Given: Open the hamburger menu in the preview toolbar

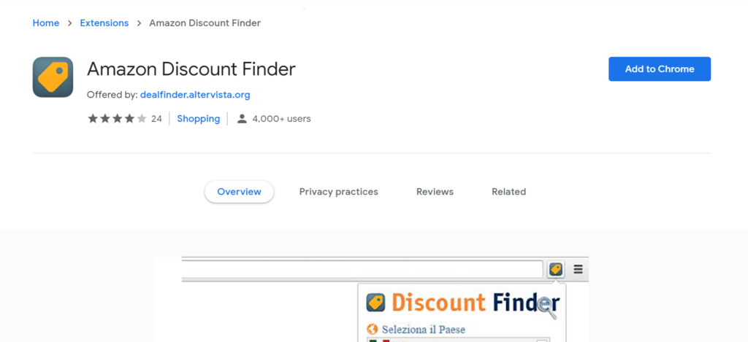Looking at the screenshot, I should [x=579, y=270].
